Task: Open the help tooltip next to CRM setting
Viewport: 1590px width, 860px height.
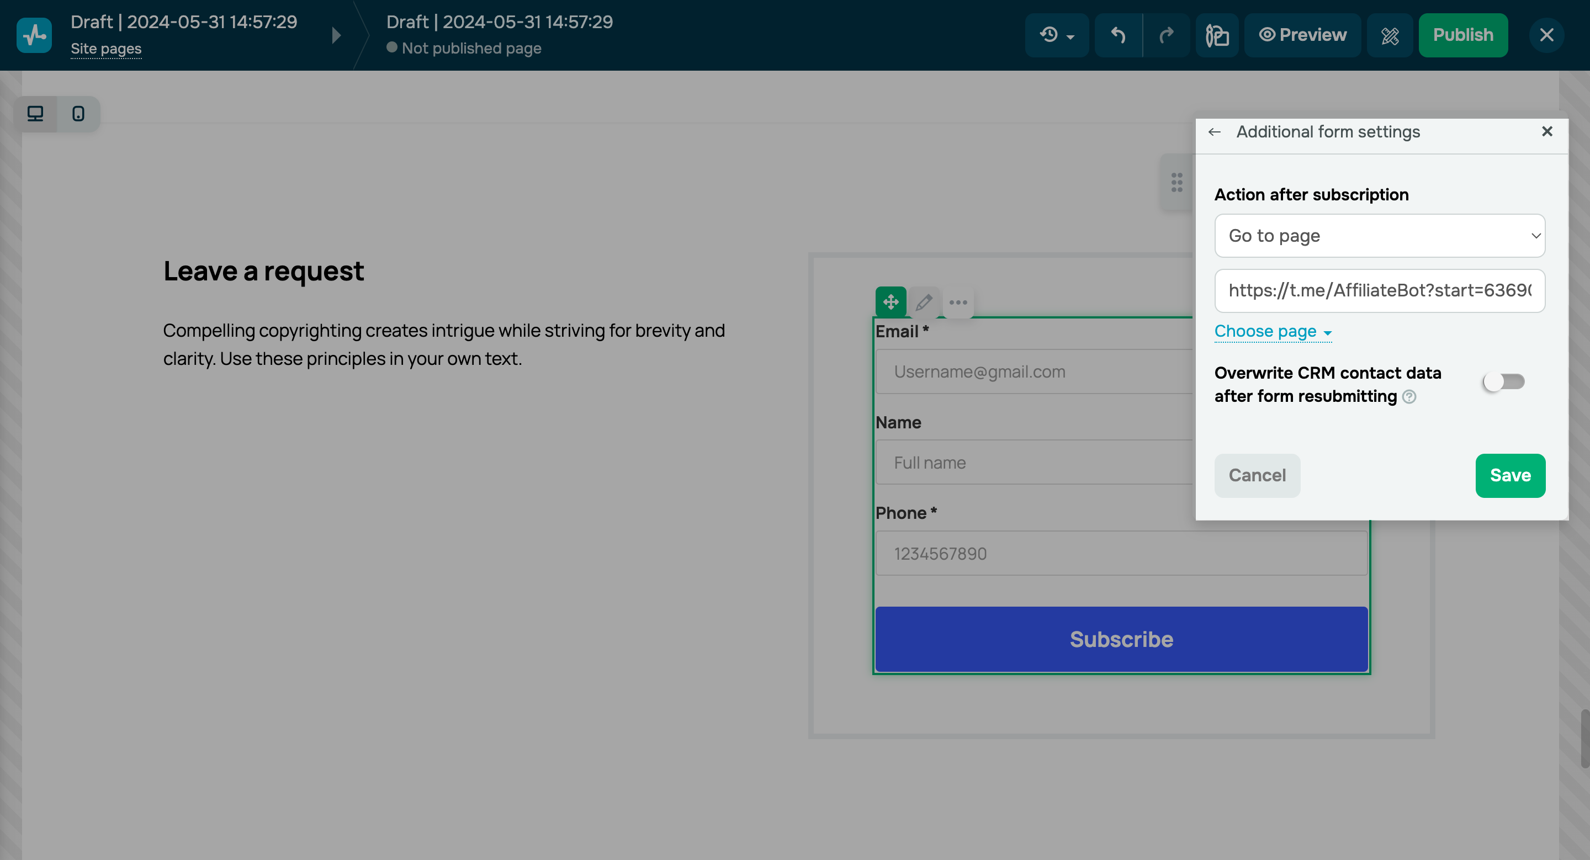Action: 1410,397
